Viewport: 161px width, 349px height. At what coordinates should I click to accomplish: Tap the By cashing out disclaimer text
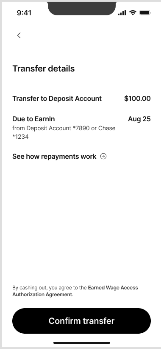pos(75,291)
